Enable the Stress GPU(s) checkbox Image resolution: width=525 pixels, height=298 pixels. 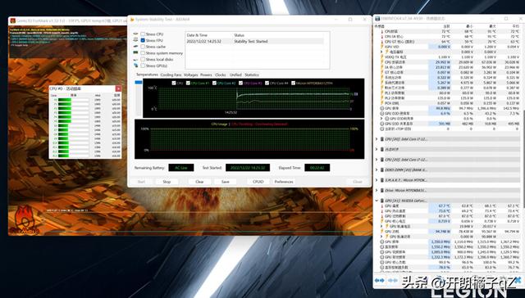pos(143,65)
